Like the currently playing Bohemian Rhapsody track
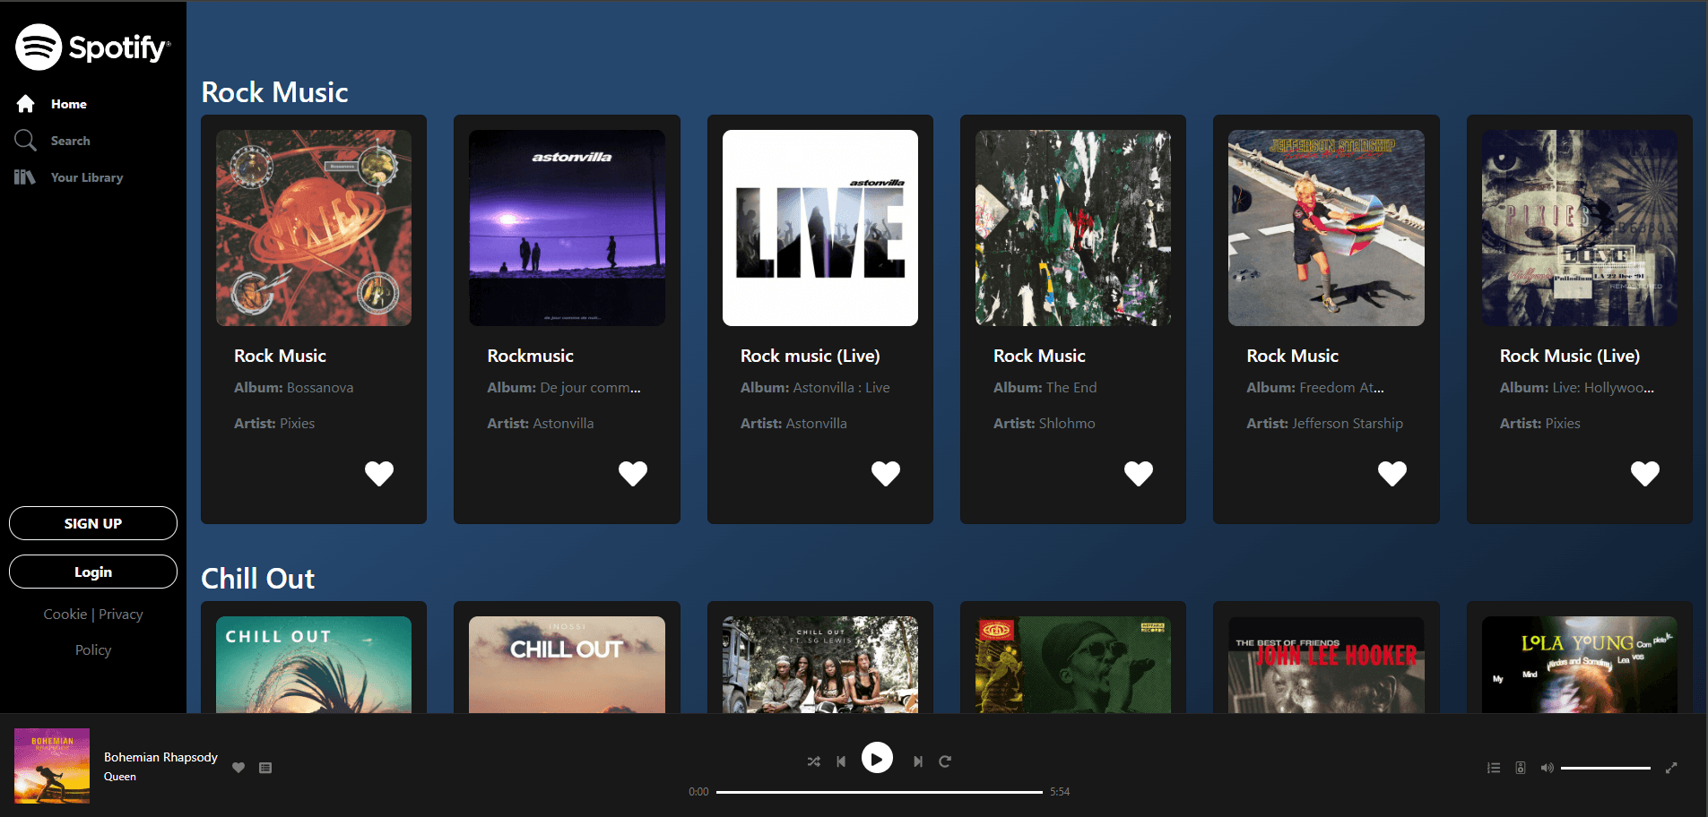This screenshot has width=1708, height=817. point(238,768)
